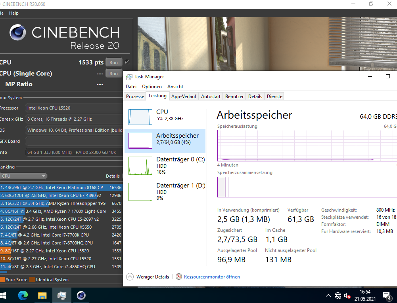Click the Processor field Intel Xeon CPU L5520
397x303 pixels.
pyautogui.click(x=74, y=108)
